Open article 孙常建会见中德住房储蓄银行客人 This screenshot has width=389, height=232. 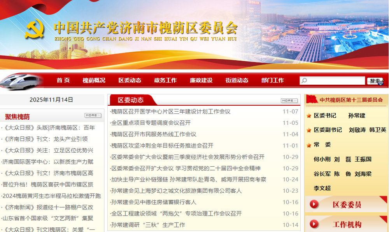click(x=154, y=202)
